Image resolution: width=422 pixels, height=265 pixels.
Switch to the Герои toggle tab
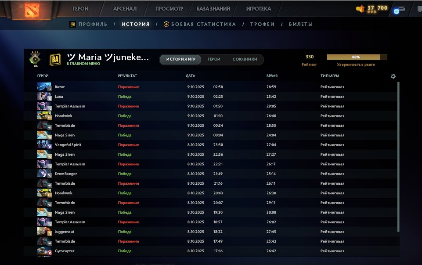coord(214,59)
